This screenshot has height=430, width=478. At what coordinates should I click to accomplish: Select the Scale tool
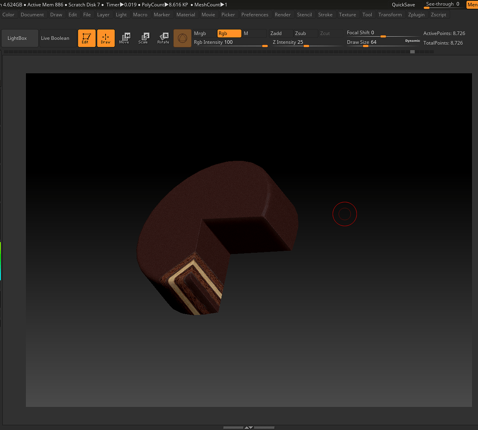143,38
